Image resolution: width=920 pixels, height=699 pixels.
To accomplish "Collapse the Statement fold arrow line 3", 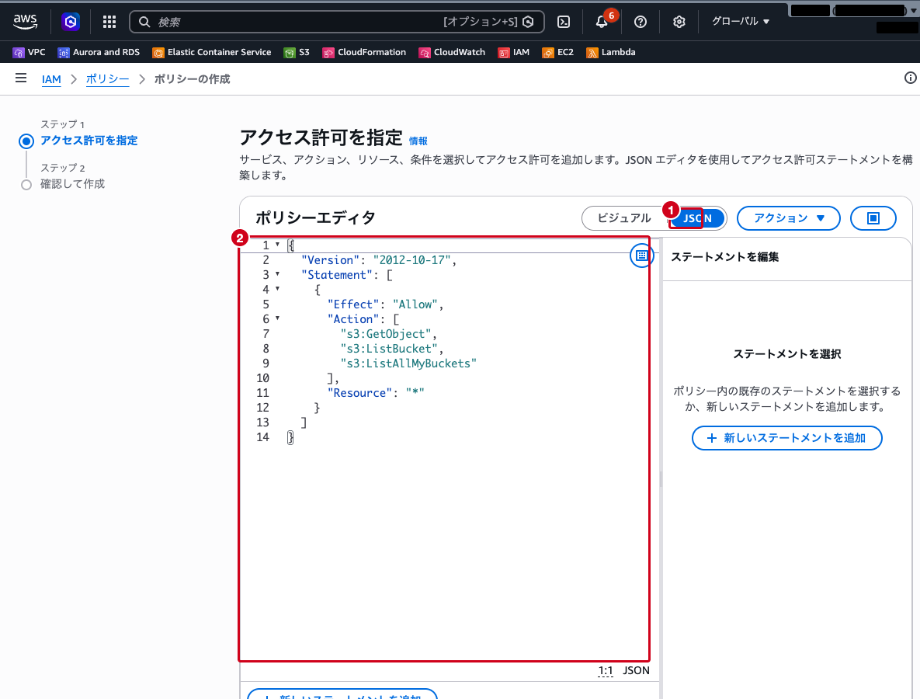I will tap(277, 274).
